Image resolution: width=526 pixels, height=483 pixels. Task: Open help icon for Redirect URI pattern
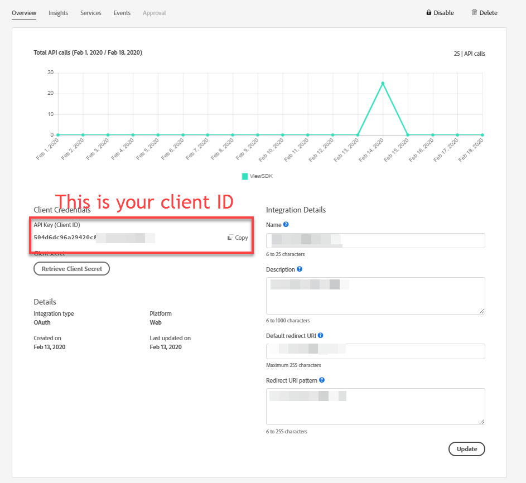(322, 380)
